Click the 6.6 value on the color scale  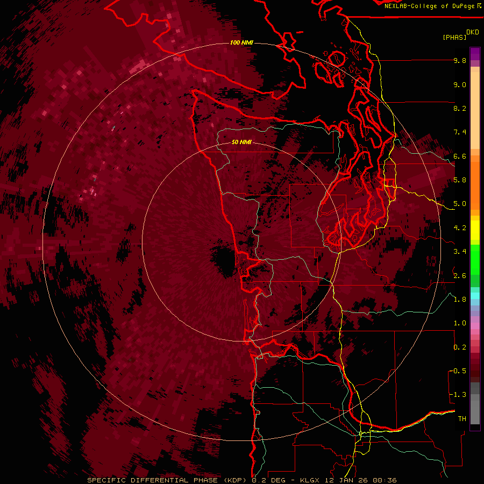460,156
